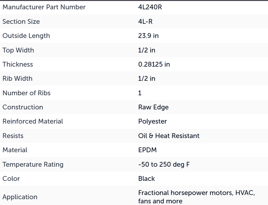Screen dimensions: 268x205
Task: Click the Color row label
Action: click(11, 179)
